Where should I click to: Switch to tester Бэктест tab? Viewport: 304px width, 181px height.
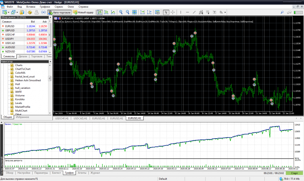coord(57,173)
